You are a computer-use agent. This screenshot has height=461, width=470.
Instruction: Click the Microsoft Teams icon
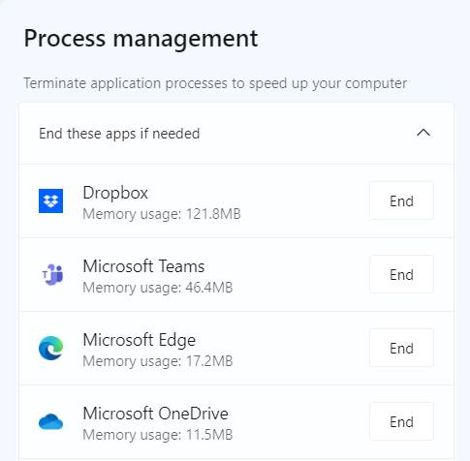[x=52, y=274]
